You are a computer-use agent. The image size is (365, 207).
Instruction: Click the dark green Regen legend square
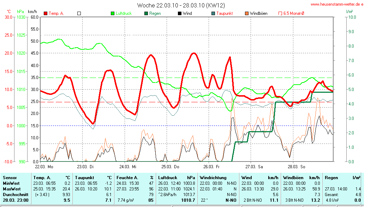[x=146, y=13]
